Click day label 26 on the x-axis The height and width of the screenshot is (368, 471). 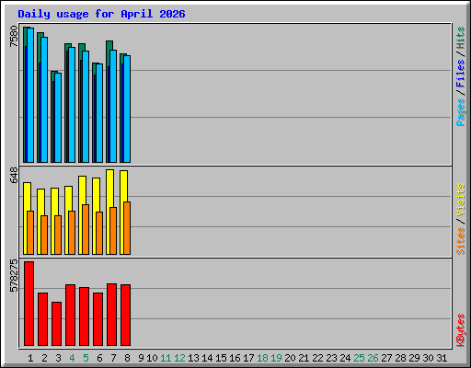(373, 358)
